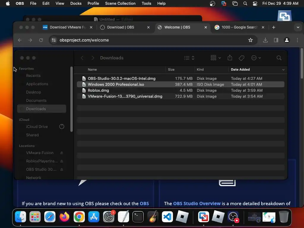
Task: Click the Finder share icon
Action: [230, 58]
